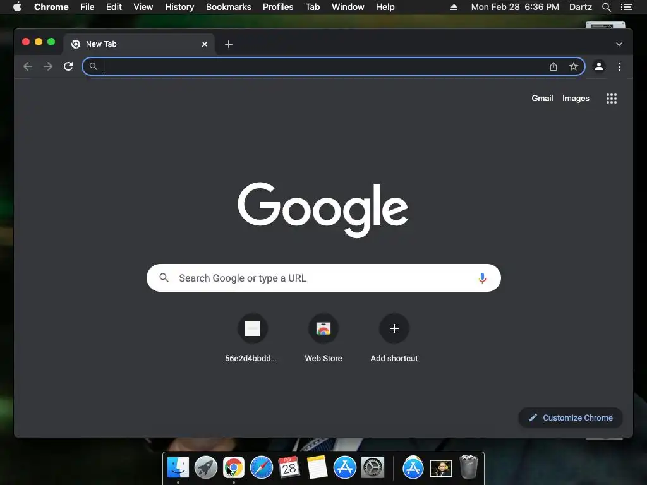The image size is (647, 485).
Task: Open Spotlight search in the menu bar
Action: pyautogui.click(x=606, y=7)
